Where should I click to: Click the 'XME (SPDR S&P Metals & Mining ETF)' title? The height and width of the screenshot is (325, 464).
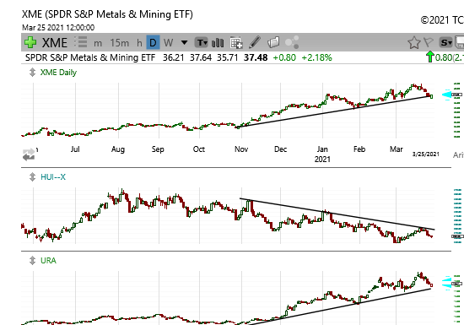click(107, 14)
